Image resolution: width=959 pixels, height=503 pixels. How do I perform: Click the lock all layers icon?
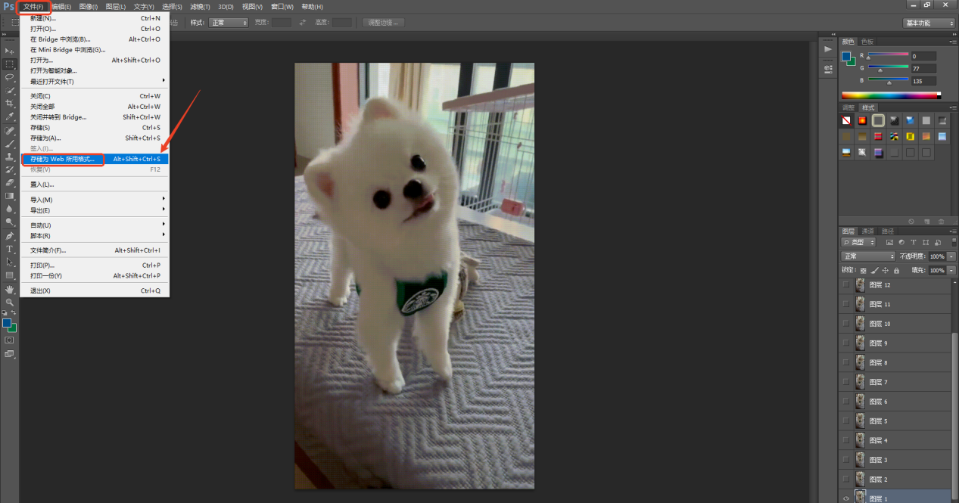pos(896,270)
